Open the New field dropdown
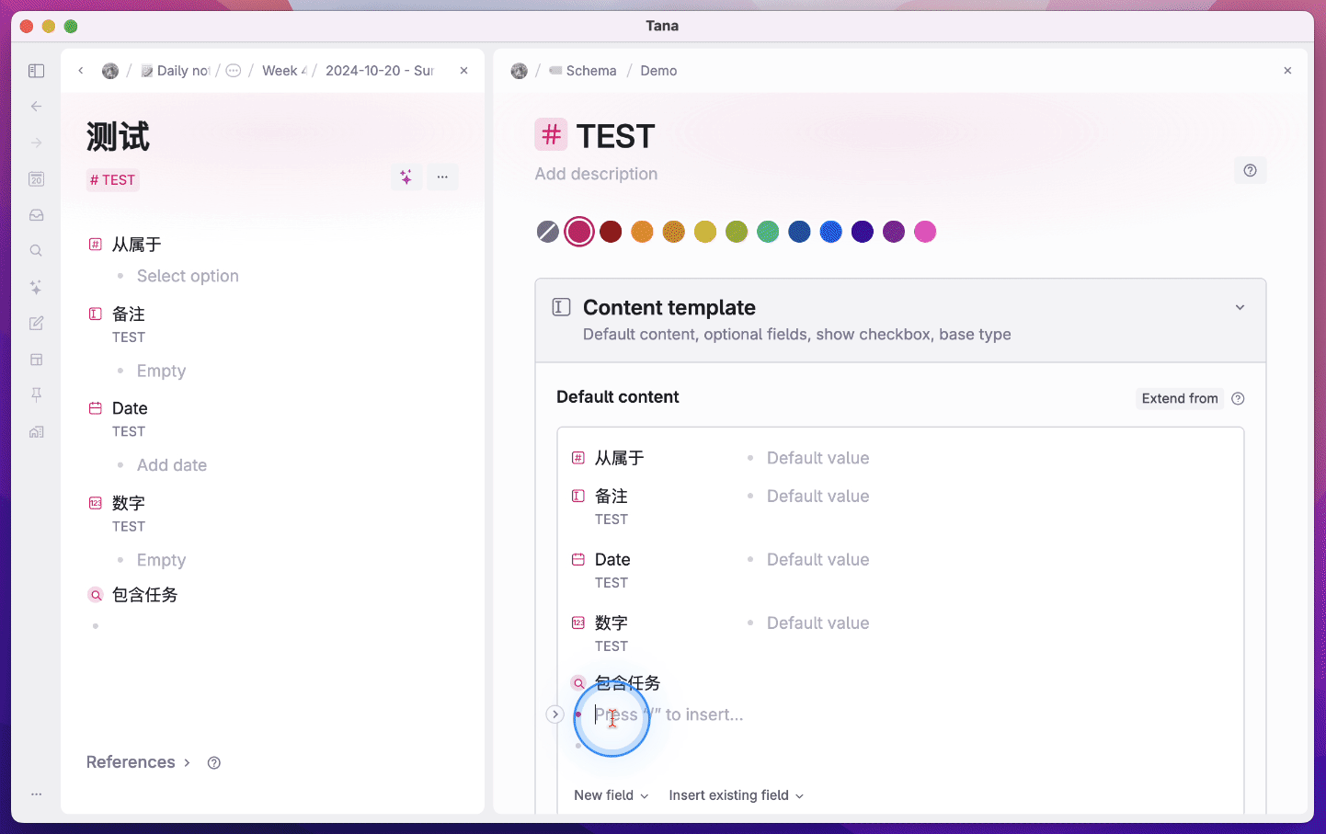Viewport: 1326px width, 834px height. 611,795
